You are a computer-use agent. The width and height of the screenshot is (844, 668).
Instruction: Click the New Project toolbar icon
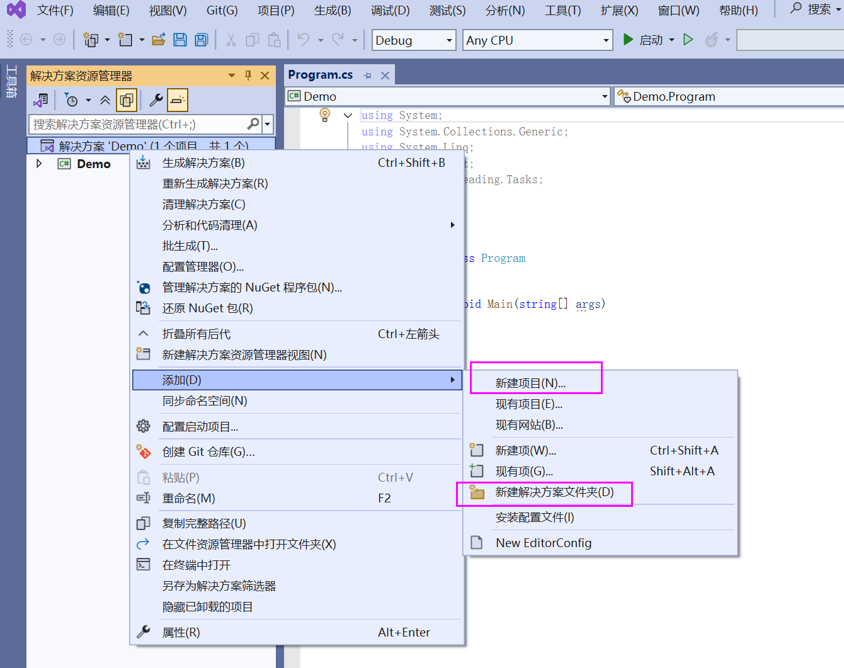click(91, 40)
